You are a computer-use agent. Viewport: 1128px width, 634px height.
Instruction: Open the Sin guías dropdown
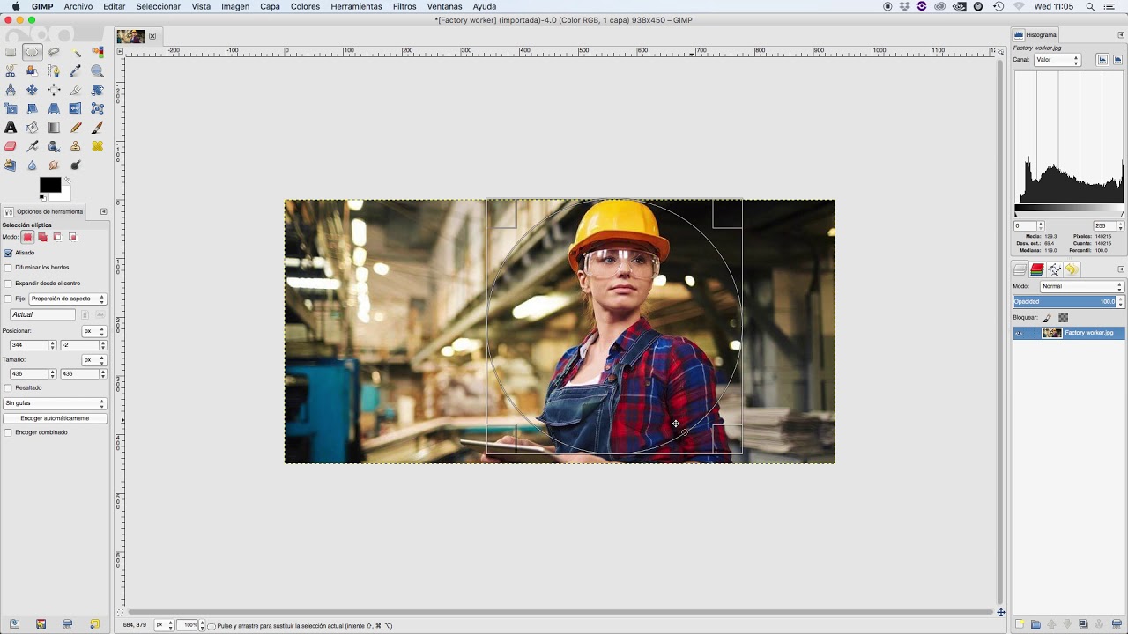coord(55,403)
